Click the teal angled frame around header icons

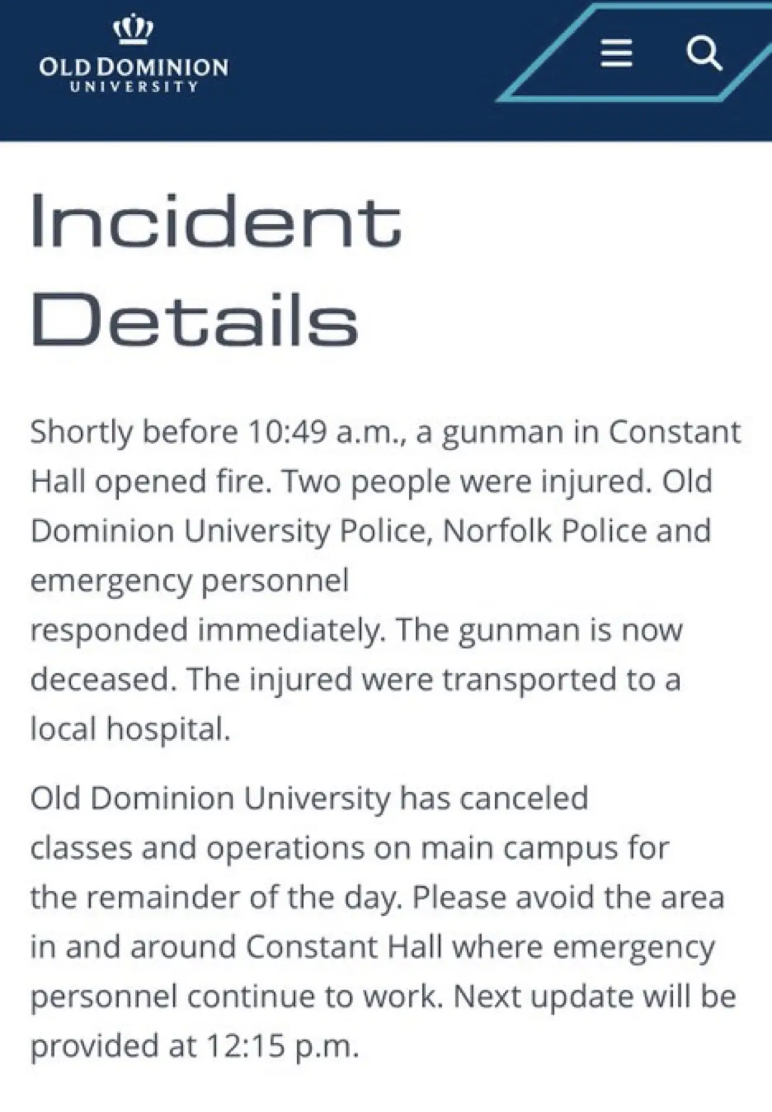point(635,52)
